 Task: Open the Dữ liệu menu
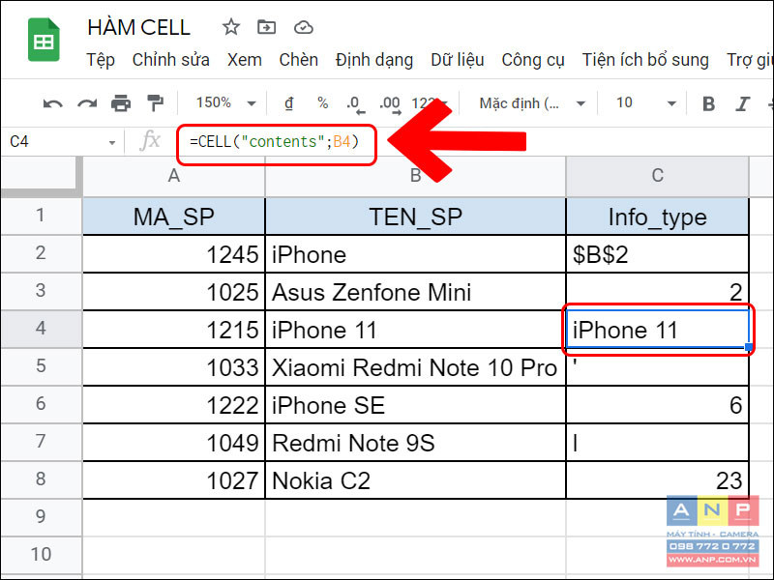457,60
